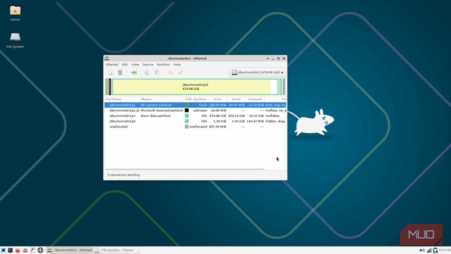Launch Firefox from the taskbar
Screen dimensions: 451x254
[17, 250]
